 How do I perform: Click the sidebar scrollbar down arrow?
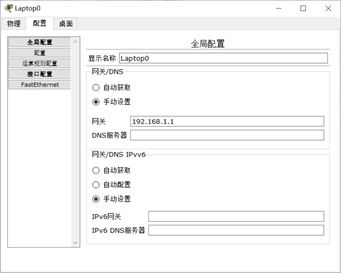[x=75, y=243]
